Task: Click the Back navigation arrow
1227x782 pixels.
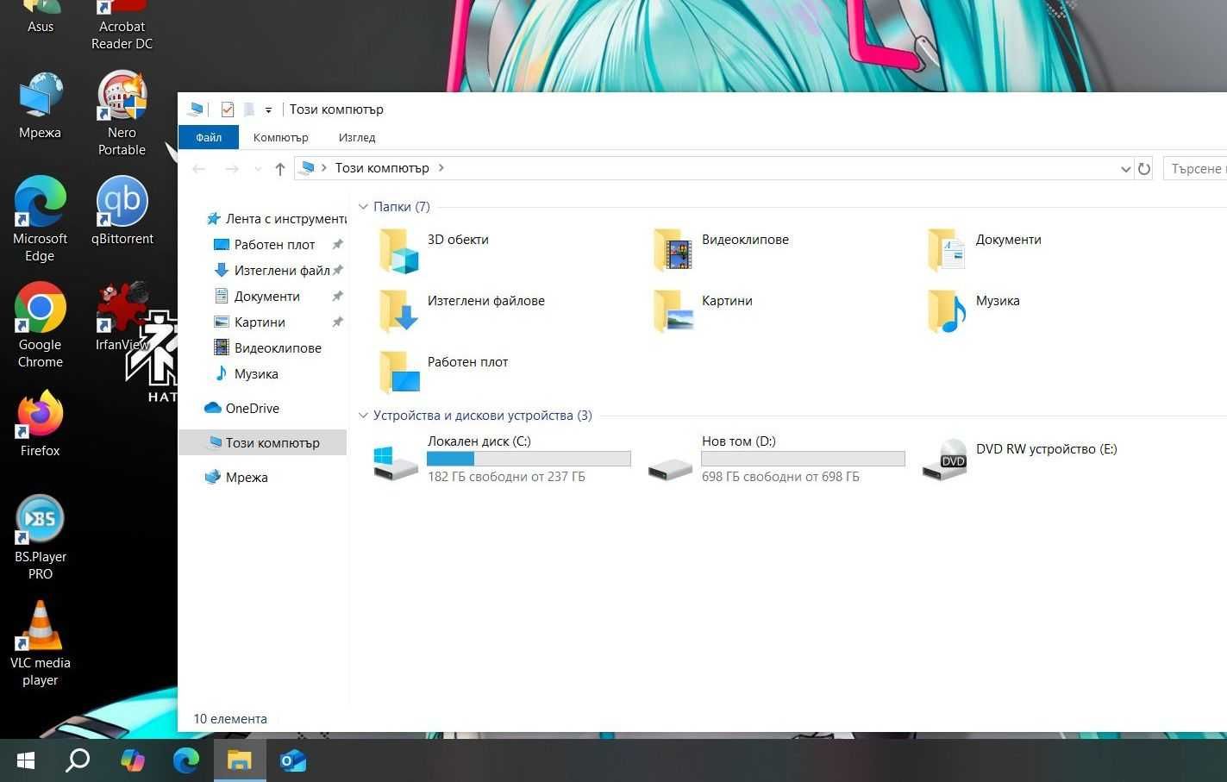Action: click(x=199, y=169)
